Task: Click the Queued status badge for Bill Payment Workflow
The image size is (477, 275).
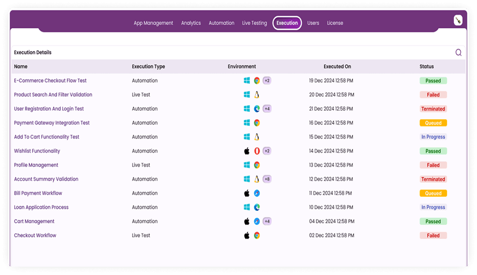Action: point(433,193)
